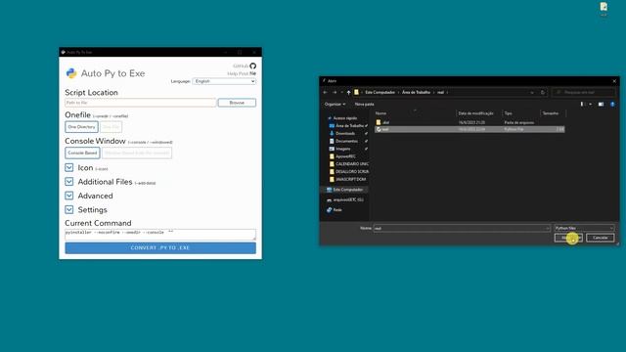The width and height of the screenshot is (626, 352).
Task: Go forward in the Abrir dialog
Action: 335,92
